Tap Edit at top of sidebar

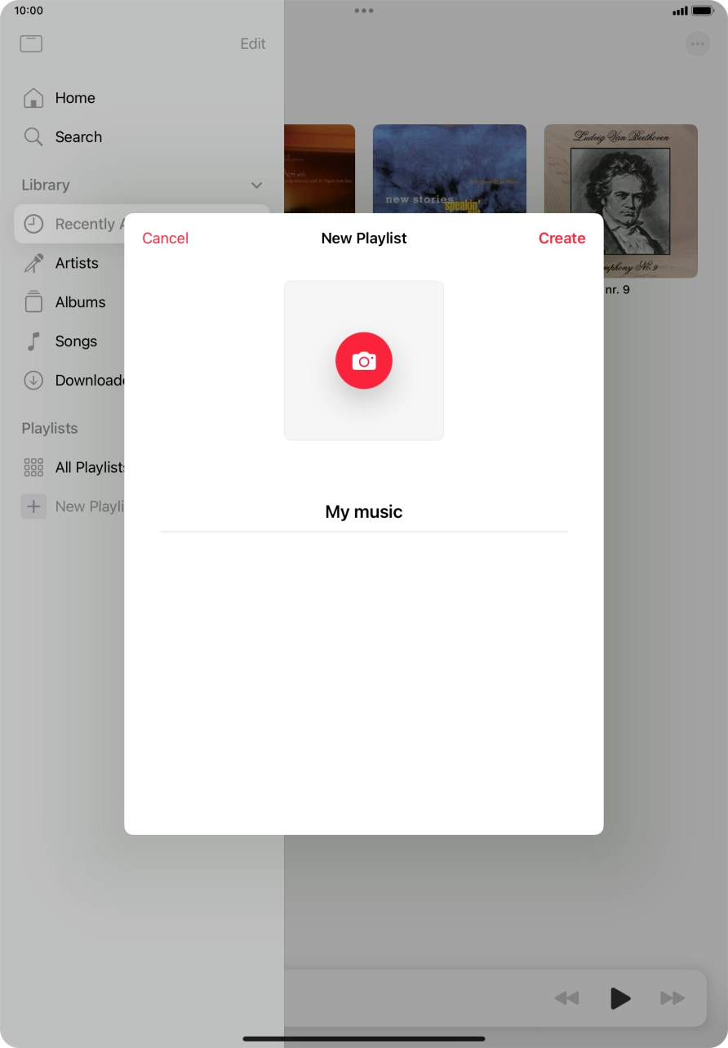[252, 44]
